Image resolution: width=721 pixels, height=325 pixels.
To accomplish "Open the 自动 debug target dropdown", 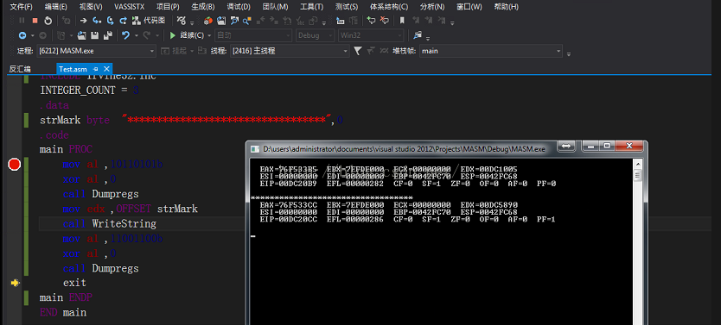I will (x=253, y=35).
